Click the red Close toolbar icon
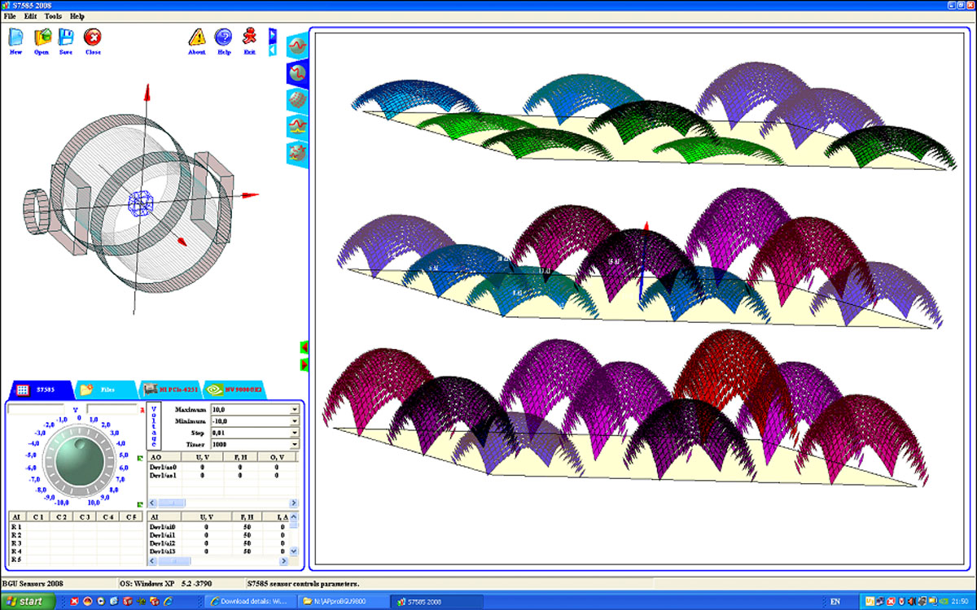 (93, 38)
